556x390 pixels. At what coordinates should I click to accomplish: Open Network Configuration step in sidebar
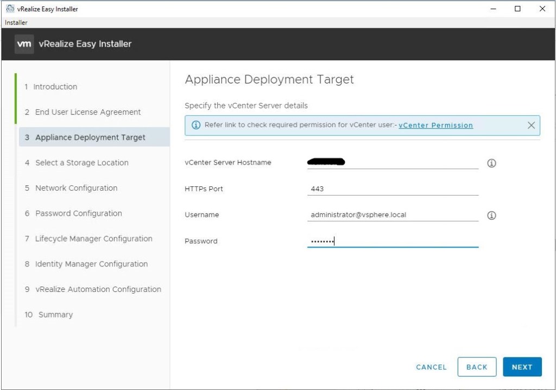(76, 188)
